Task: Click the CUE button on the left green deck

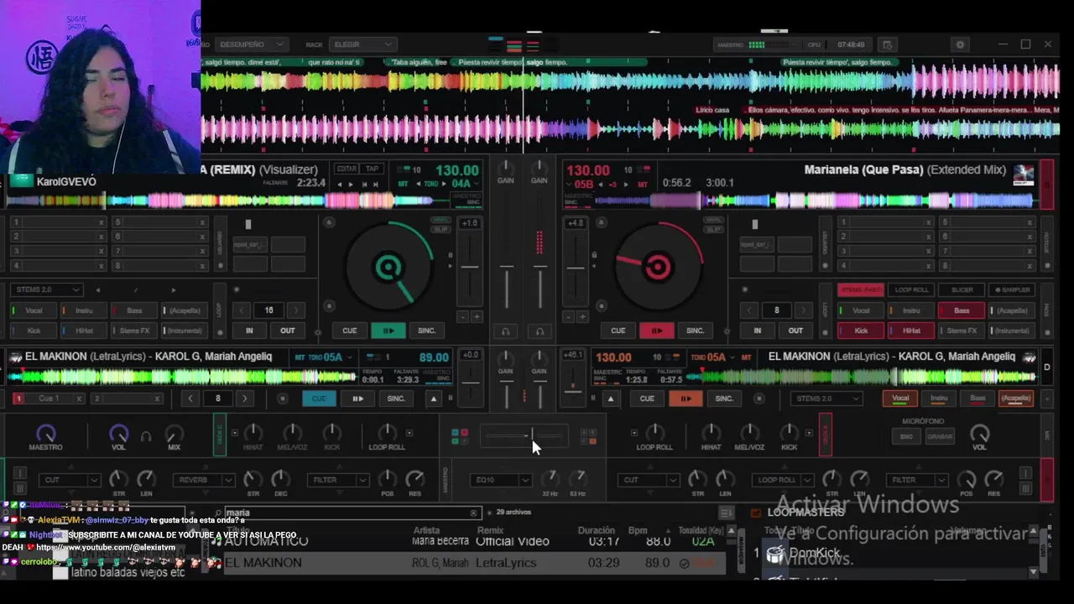Action: click(349, 331)
